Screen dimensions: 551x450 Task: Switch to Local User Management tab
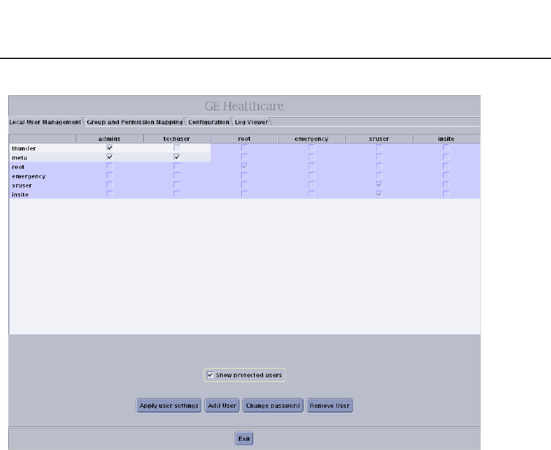[45, 122]
